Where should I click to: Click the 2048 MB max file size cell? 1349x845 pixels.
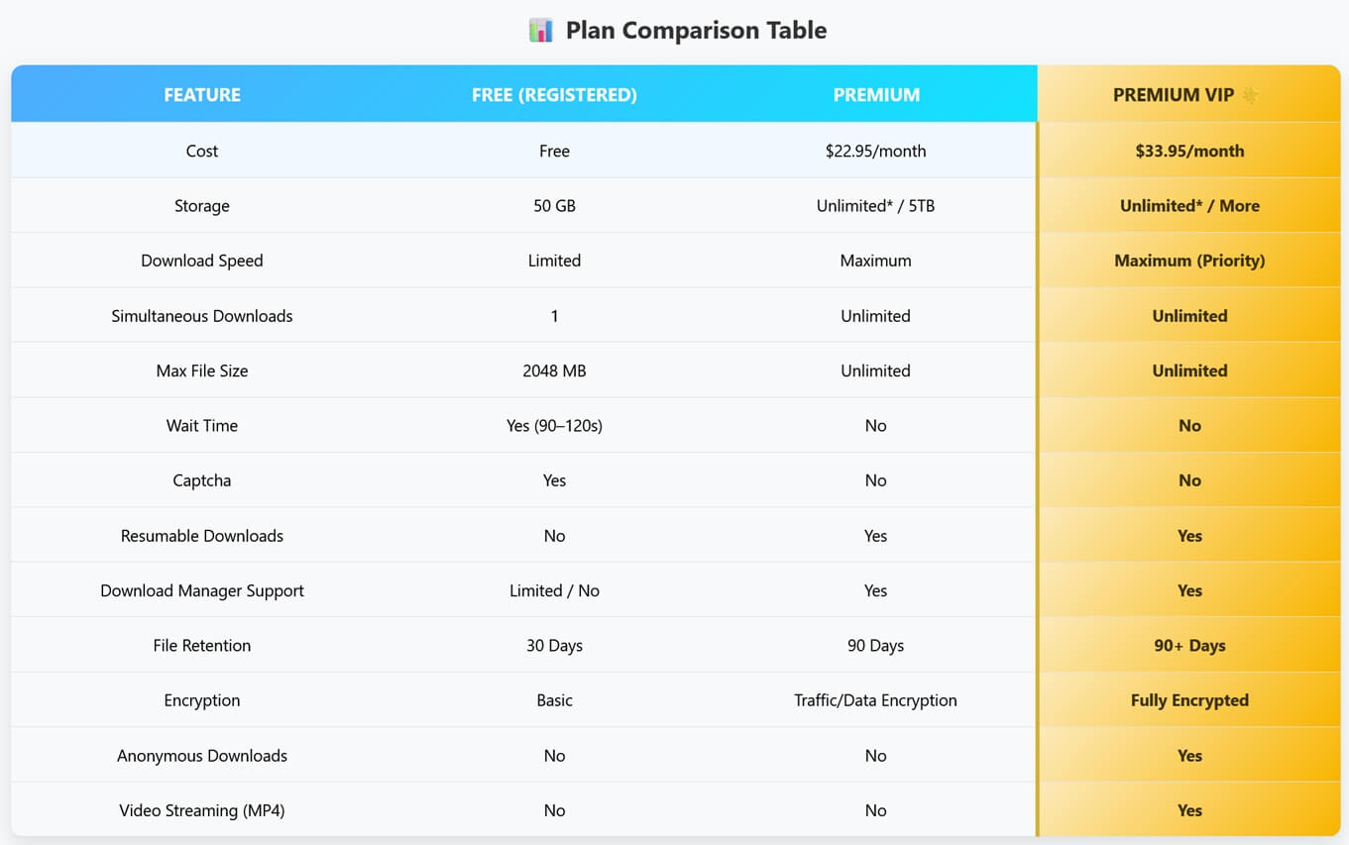point(554,371)
